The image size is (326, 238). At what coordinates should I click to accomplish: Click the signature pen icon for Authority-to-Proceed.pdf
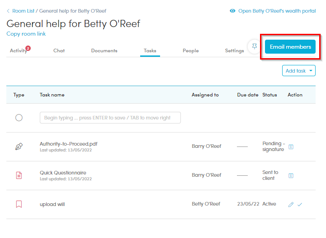coord(19,146)
